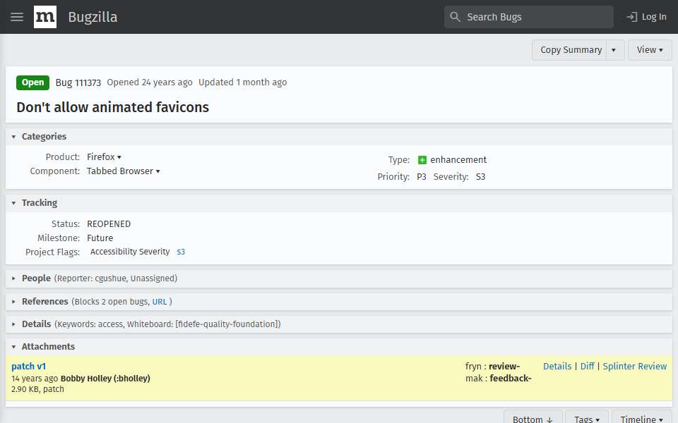Open the Copy Summary dropdown arrow
Screen dimensions: 678x423
614,50
